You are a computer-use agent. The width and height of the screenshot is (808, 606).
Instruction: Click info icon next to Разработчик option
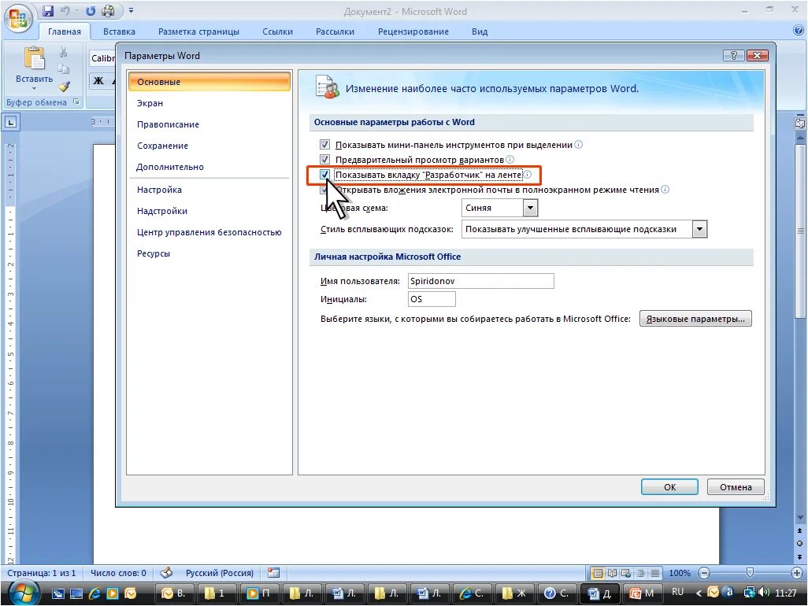[528, 175]
